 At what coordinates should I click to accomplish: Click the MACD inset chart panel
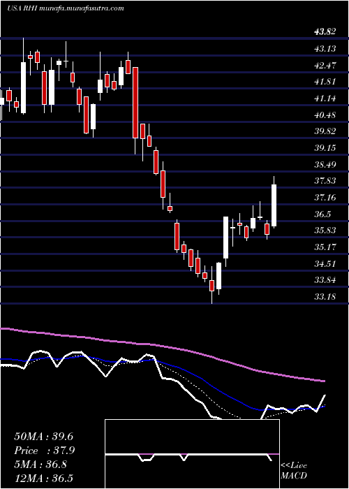[x=192, y=454]
